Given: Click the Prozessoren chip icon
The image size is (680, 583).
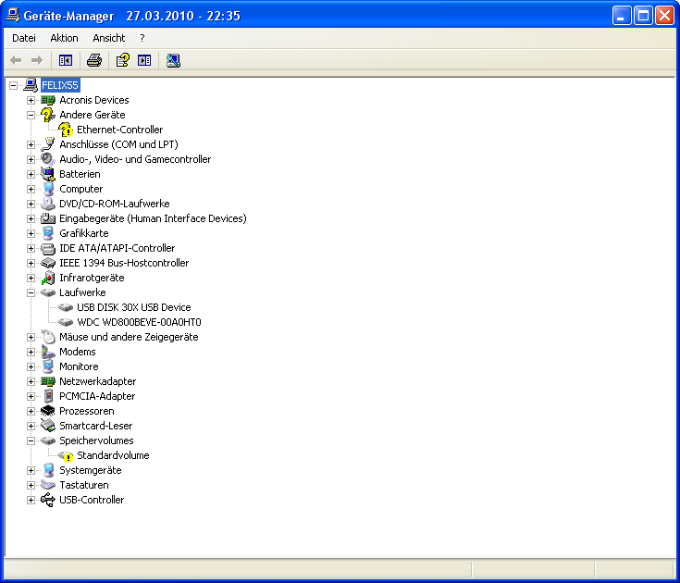Looking at the screenshot, I should (x=48, y=411).
